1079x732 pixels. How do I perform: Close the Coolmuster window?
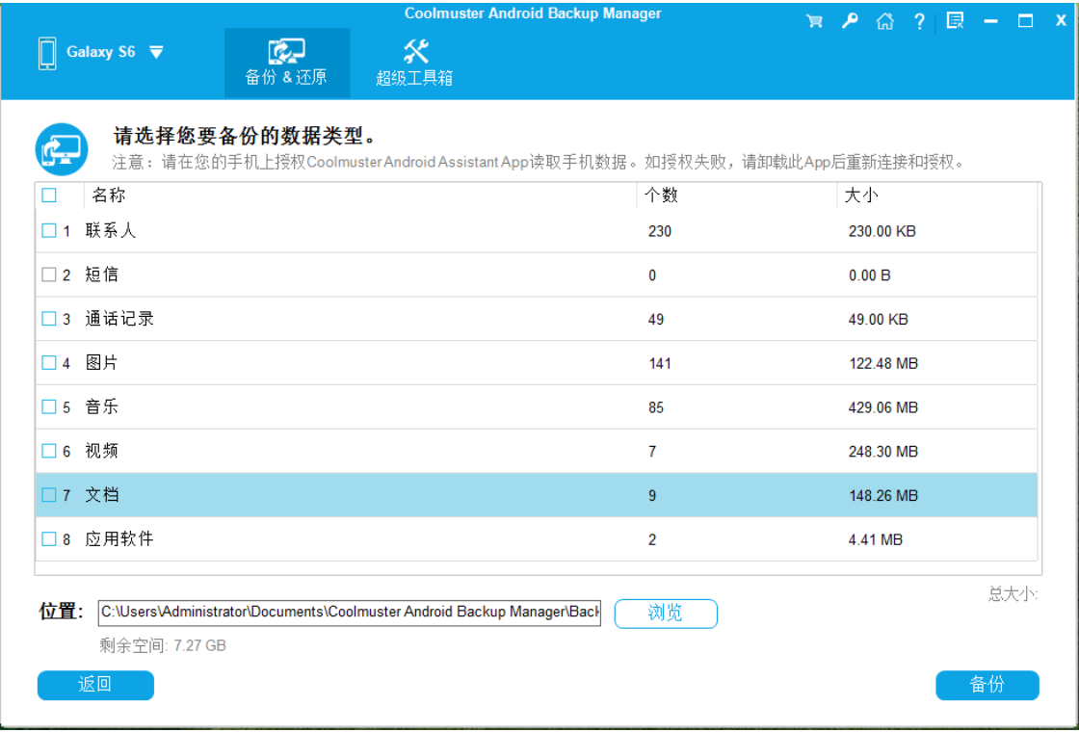[1061, 21]
